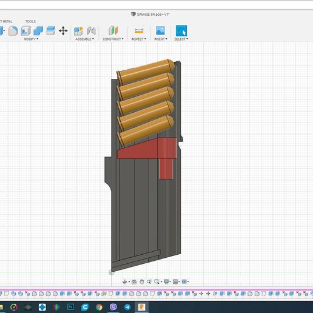Open the SELECT dropdown menu
313x313 pixels.
point(181,39)
